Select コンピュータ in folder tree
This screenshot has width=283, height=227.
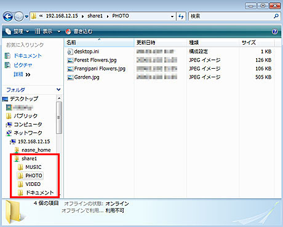coord(28,125)
